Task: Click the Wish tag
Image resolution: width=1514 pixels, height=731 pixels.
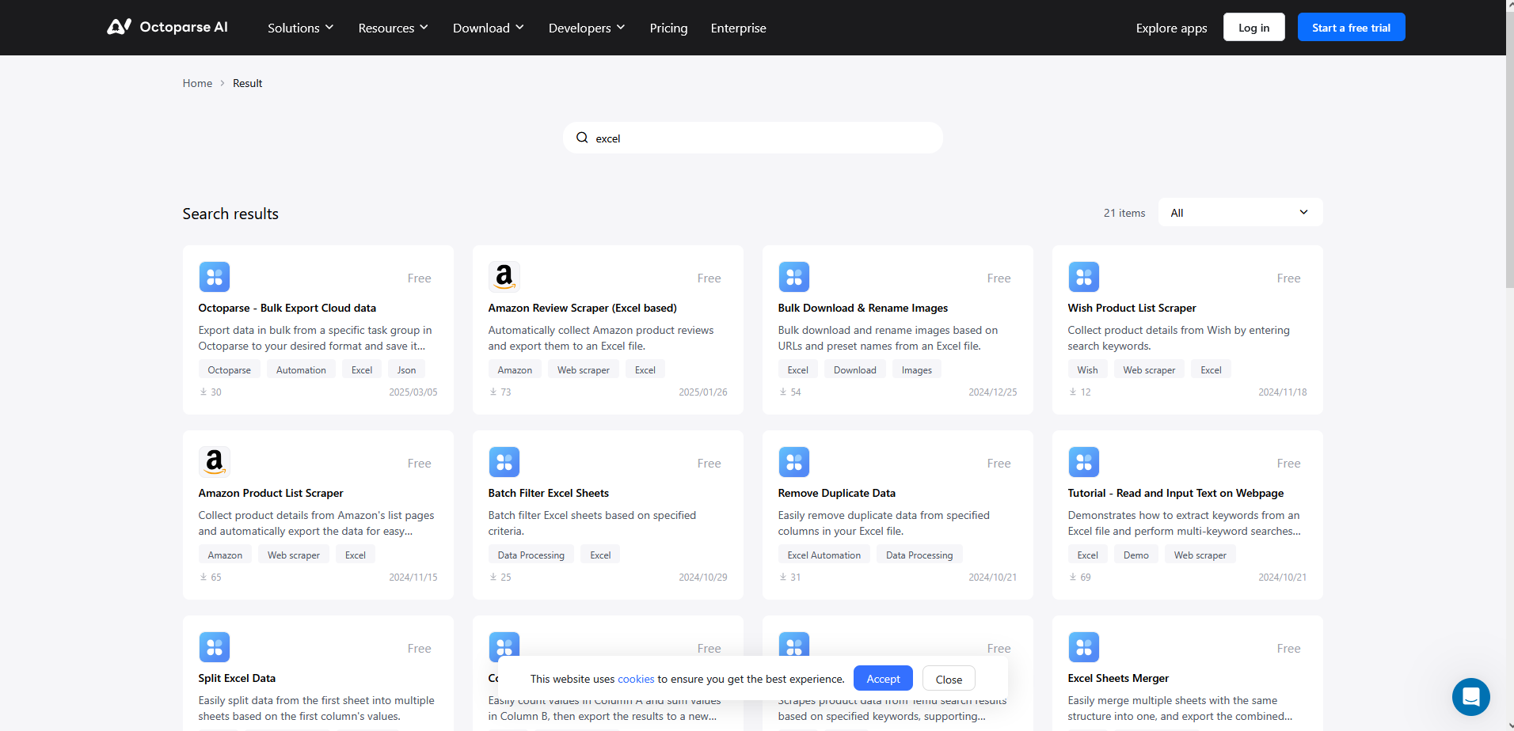Action: point(1087,369)
